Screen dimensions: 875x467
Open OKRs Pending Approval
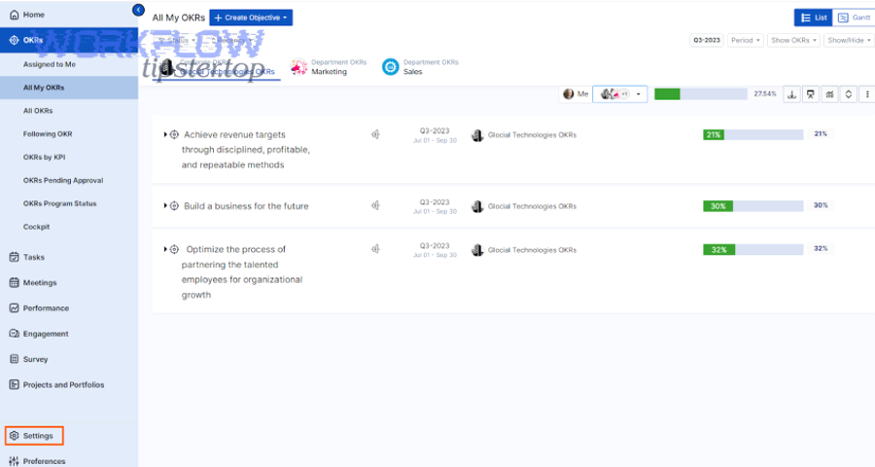[x=63, y=180]
